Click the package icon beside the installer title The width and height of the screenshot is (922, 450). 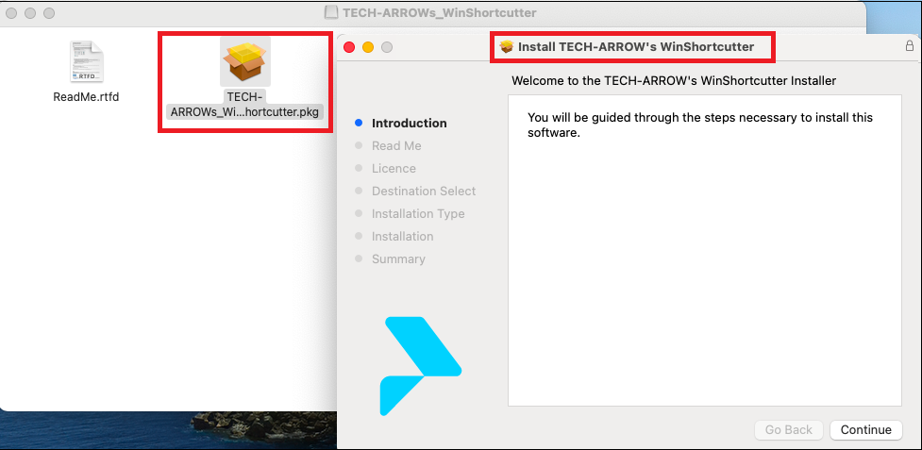click(x=507, y=47)
